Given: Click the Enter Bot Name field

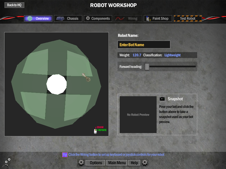Looking at the screenshot, I should tap(144, 45).
